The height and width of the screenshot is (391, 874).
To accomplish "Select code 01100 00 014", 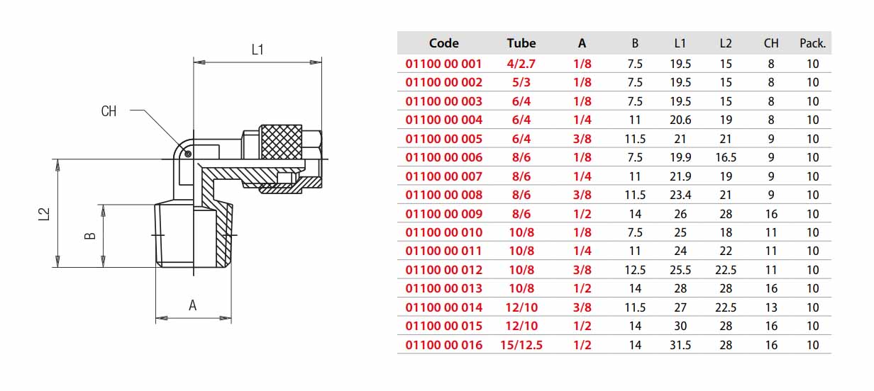I will click(443, 307).
